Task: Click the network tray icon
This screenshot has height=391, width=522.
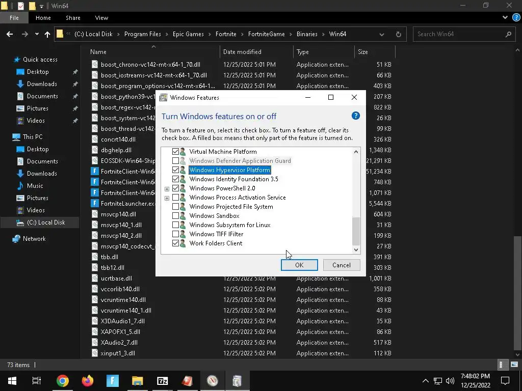Action: click(x=438, y=381)
